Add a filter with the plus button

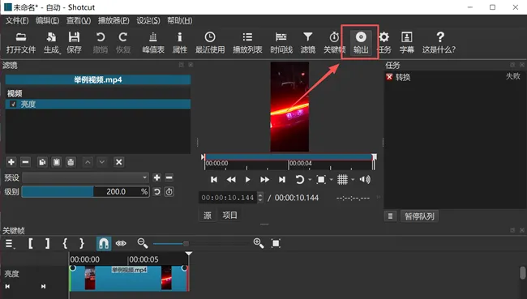11,162
